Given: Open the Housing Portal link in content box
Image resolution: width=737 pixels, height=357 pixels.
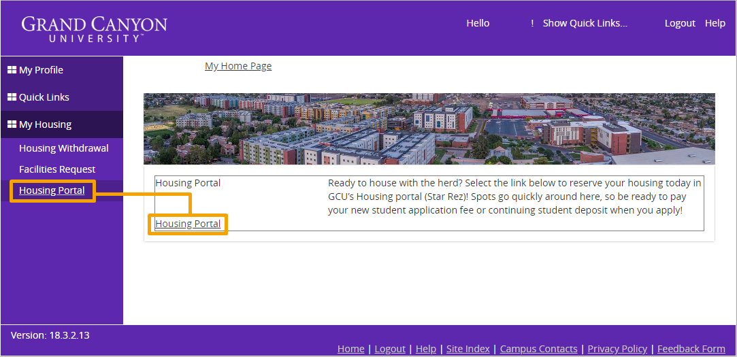Looking at the screenshot, I should 188,224.
